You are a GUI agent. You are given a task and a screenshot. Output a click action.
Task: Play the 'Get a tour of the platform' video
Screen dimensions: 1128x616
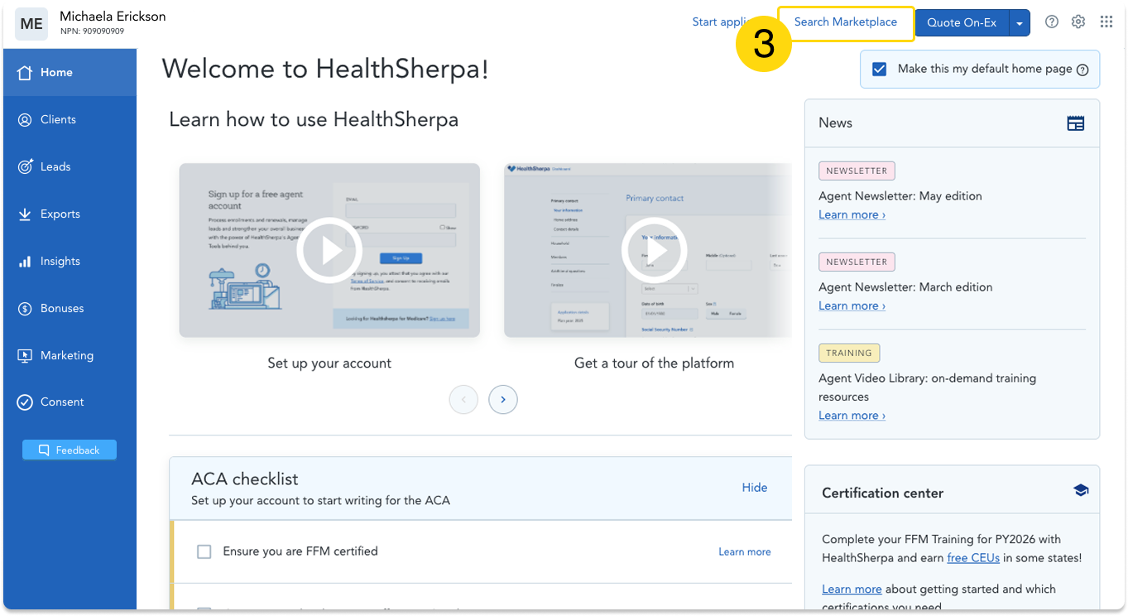click(x=654, y=250)
